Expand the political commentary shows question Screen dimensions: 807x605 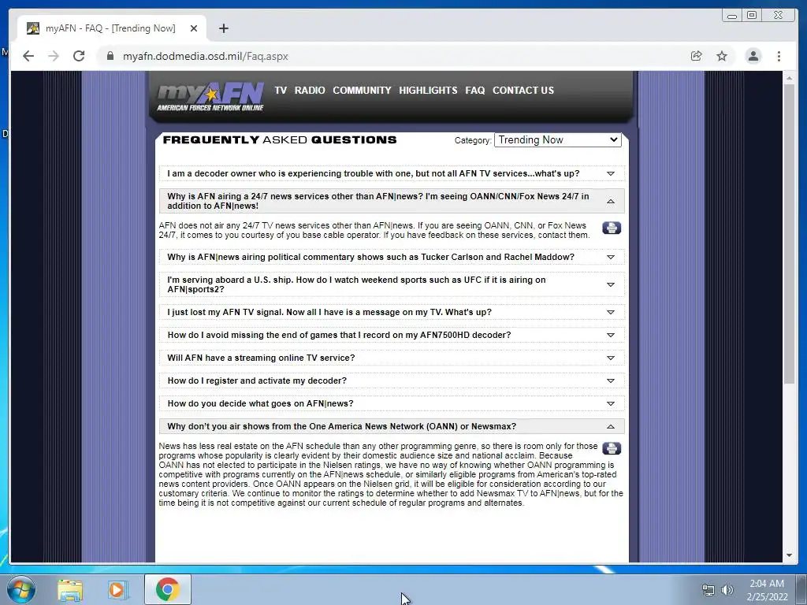pos(392,258)
